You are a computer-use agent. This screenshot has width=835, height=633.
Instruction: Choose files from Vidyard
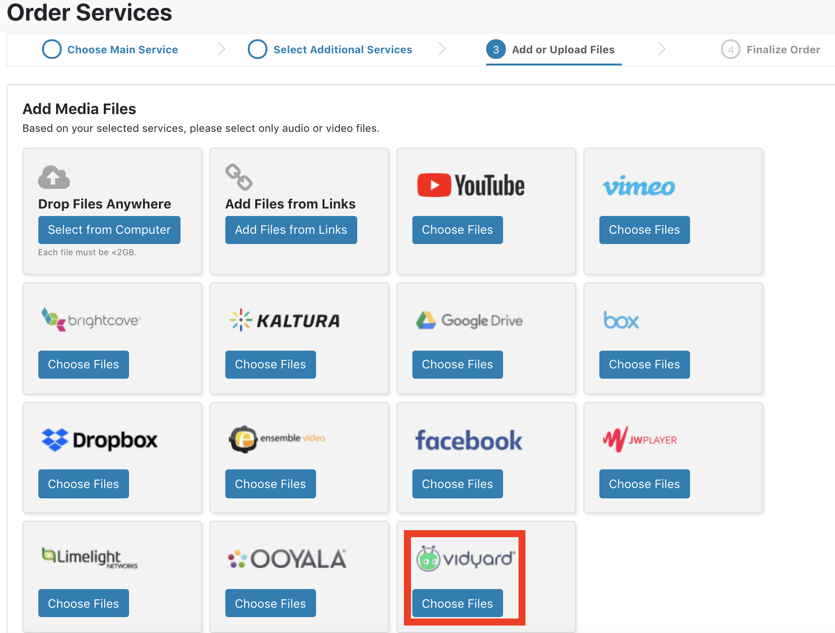458,603
